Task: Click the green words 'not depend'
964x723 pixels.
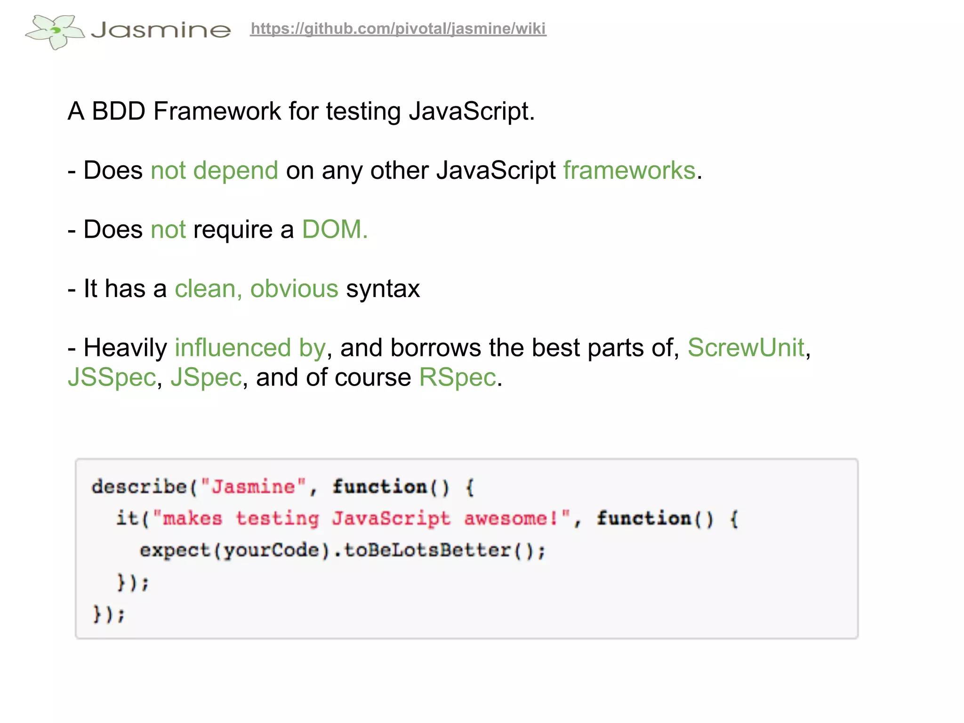Action: [214, 170]
